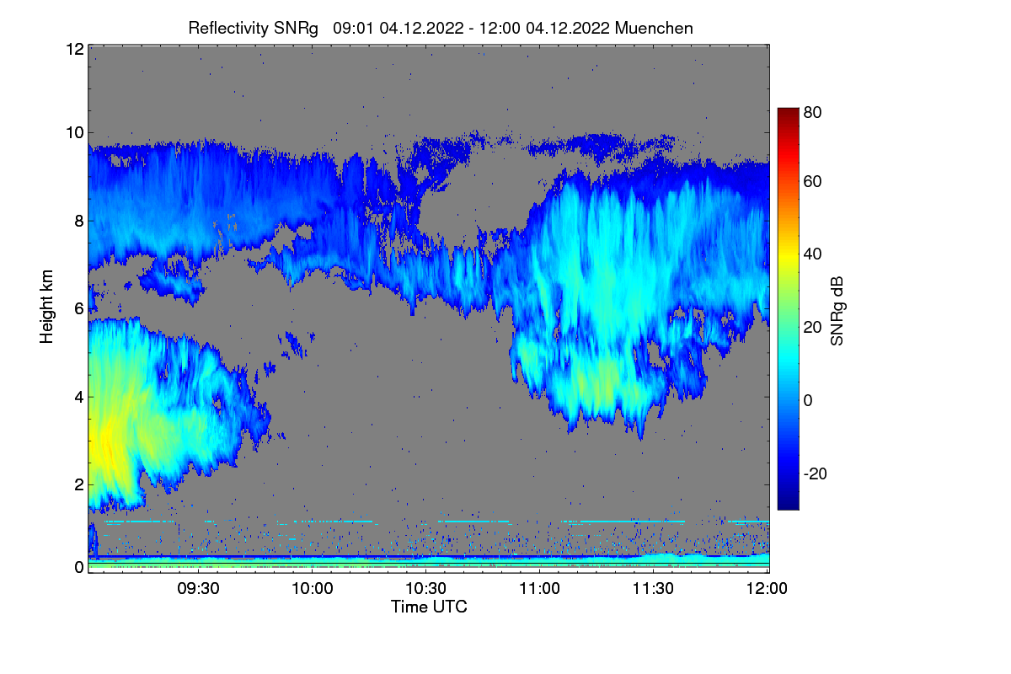The width and height of the screenshot is (1011, 674).
Task: Click the cloud mass between 11:00 and 11:30
Action: click(598, 295)
